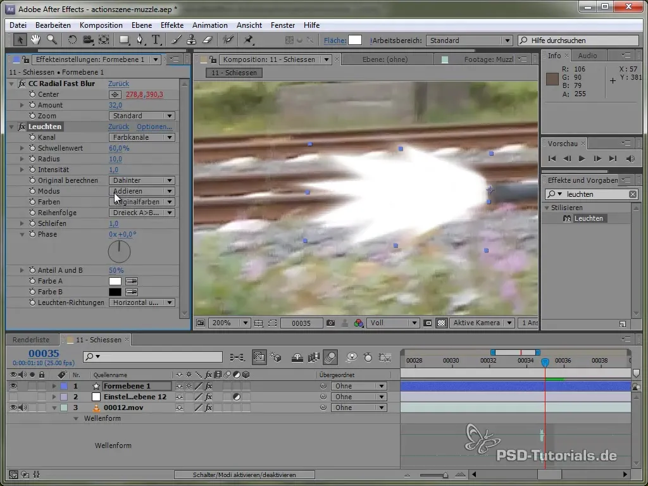Expand the Radius property twirl
648x486 pixels.
pos(22,159)
